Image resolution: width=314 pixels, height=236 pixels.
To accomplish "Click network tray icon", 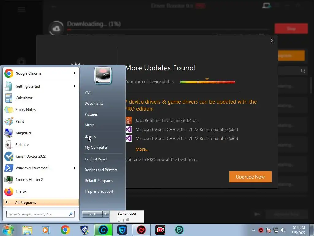I will pos(276,230).
